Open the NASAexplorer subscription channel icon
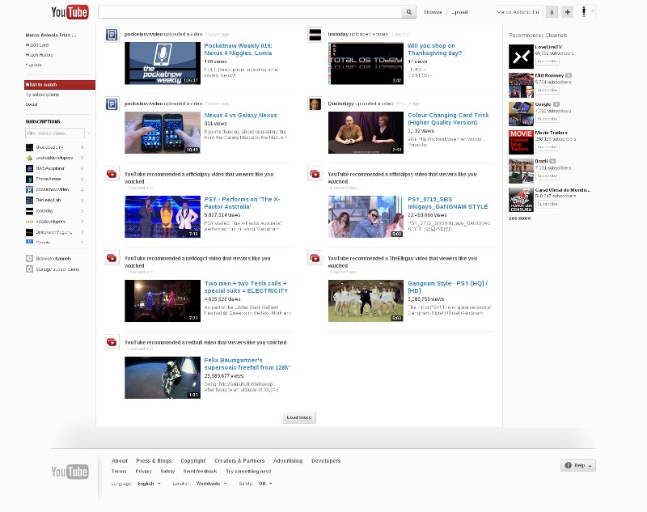This screenshot has width=647, height=512. (29, 168)
